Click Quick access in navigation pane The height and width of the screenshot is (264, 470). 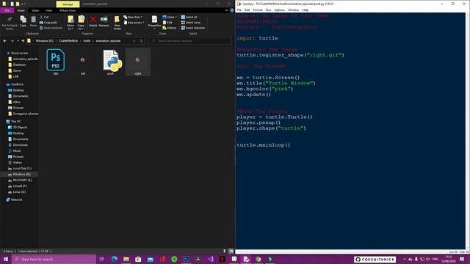click(x=19, y=53)
